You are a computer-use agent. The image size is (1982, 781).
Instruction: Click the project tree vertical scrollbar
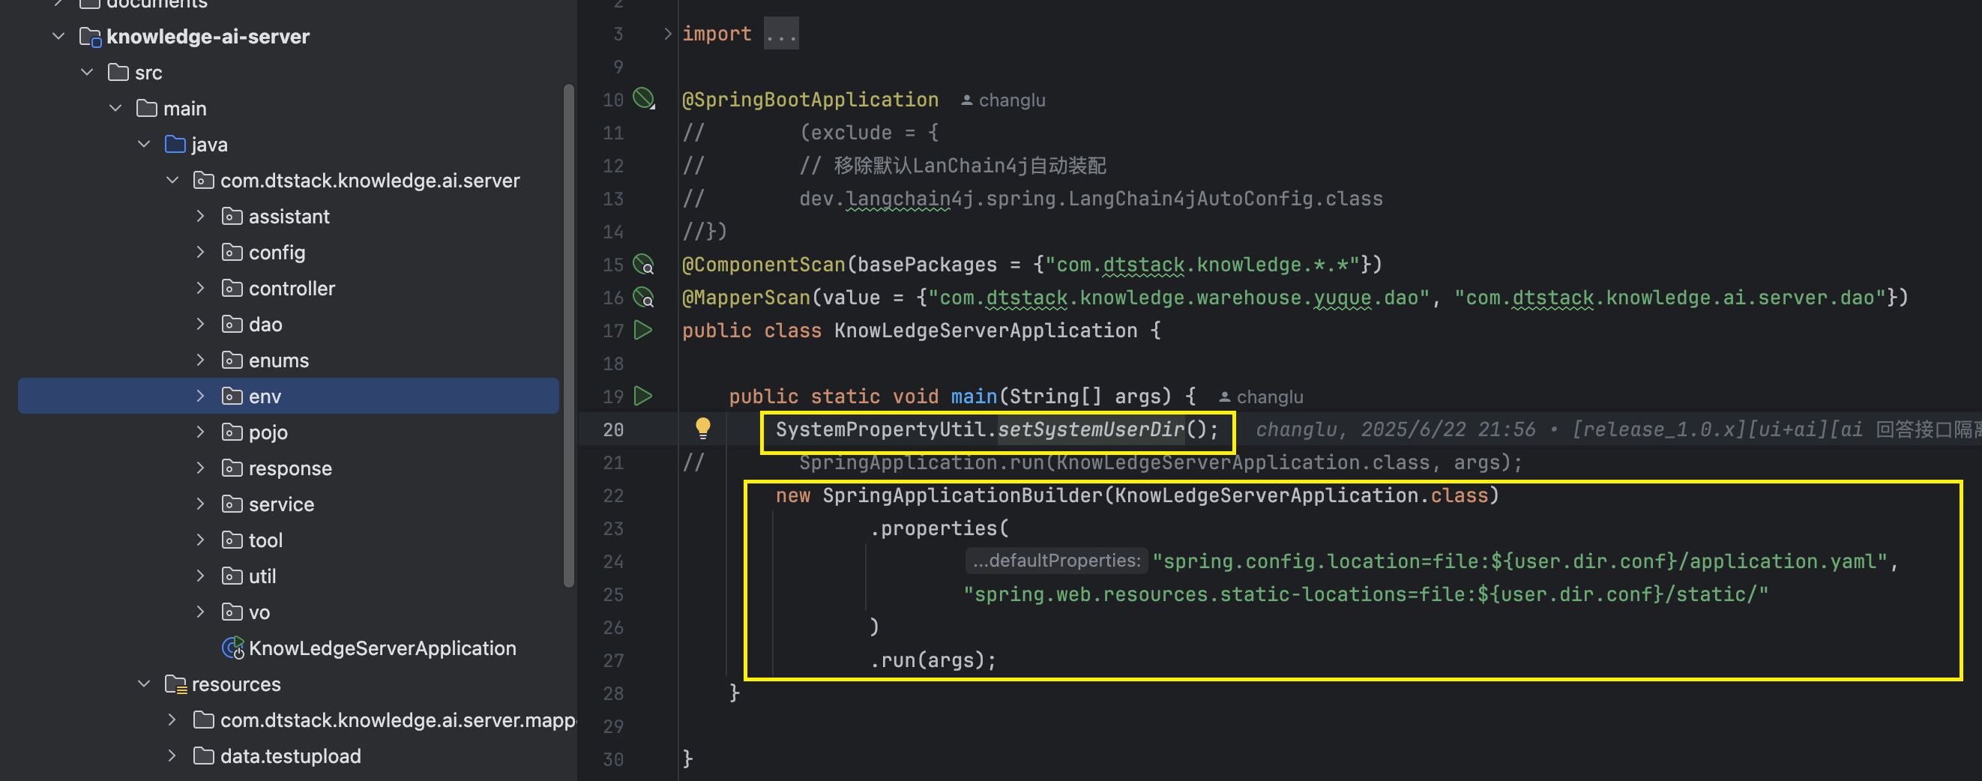570,335
